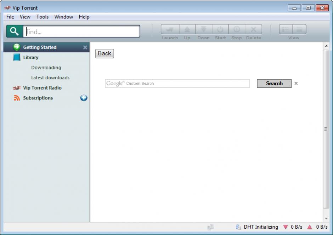
Task: Add subscription with blue plus icon
Action: [x=84, y=98]
